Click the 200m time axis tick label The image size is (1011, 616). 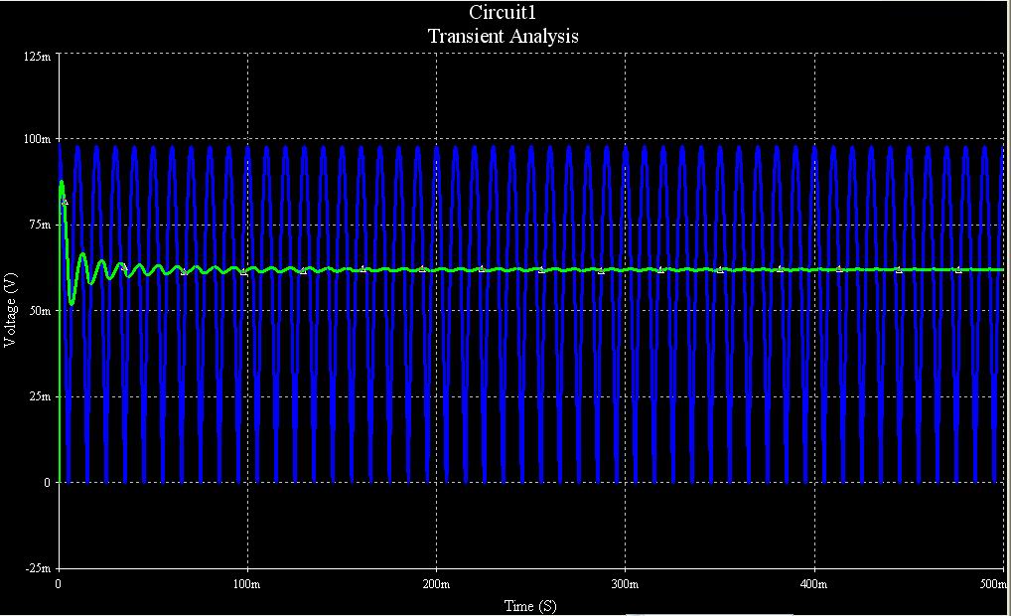435,583
